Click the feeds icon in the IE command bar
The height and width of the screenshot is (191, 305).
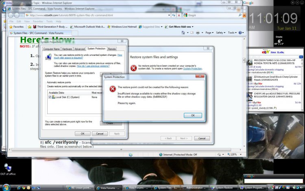(x=192, y=33)
